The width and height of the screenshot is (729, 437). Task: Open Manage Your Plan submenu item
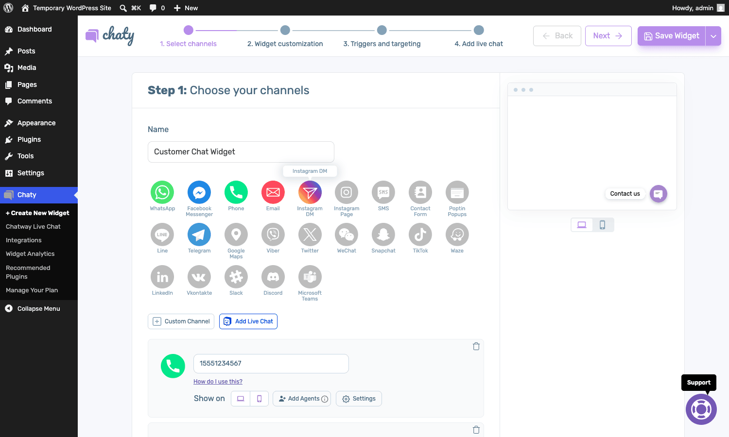pos(32,290)
